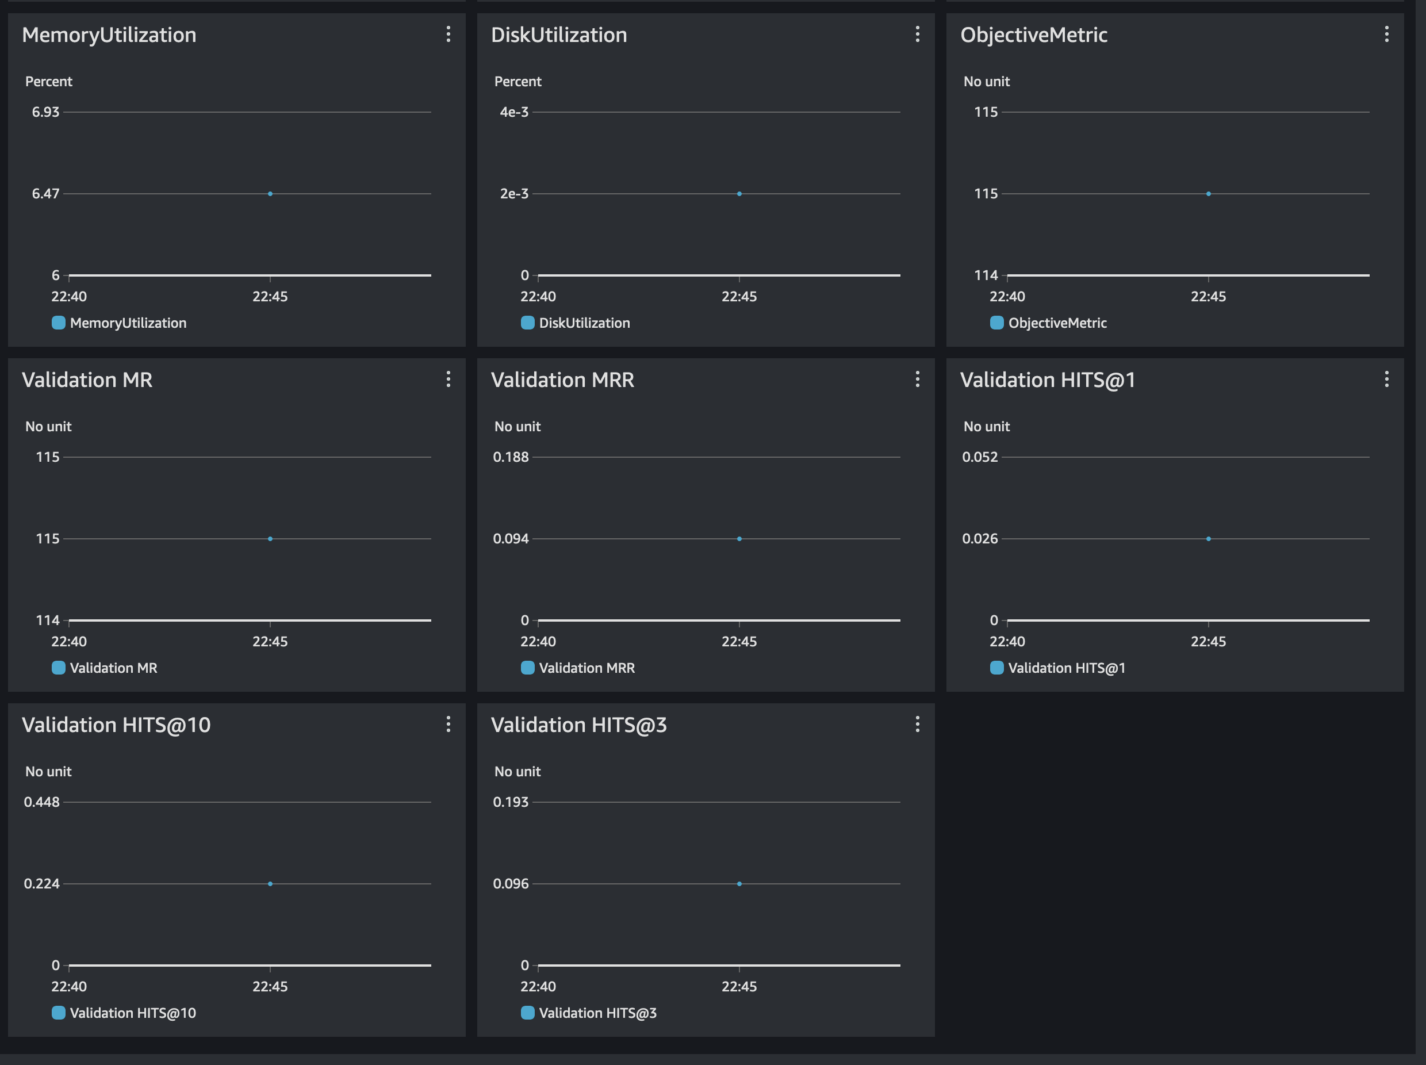This screenshot has height=1065, width=1426.
Task: Click the Validation HITS@10 widget title
Action: 116,725
